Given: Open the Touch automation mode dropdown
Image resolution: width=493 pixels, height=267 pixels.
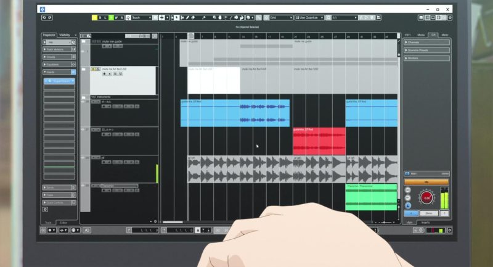Looking at the screenshot, I should click(142, 18).
